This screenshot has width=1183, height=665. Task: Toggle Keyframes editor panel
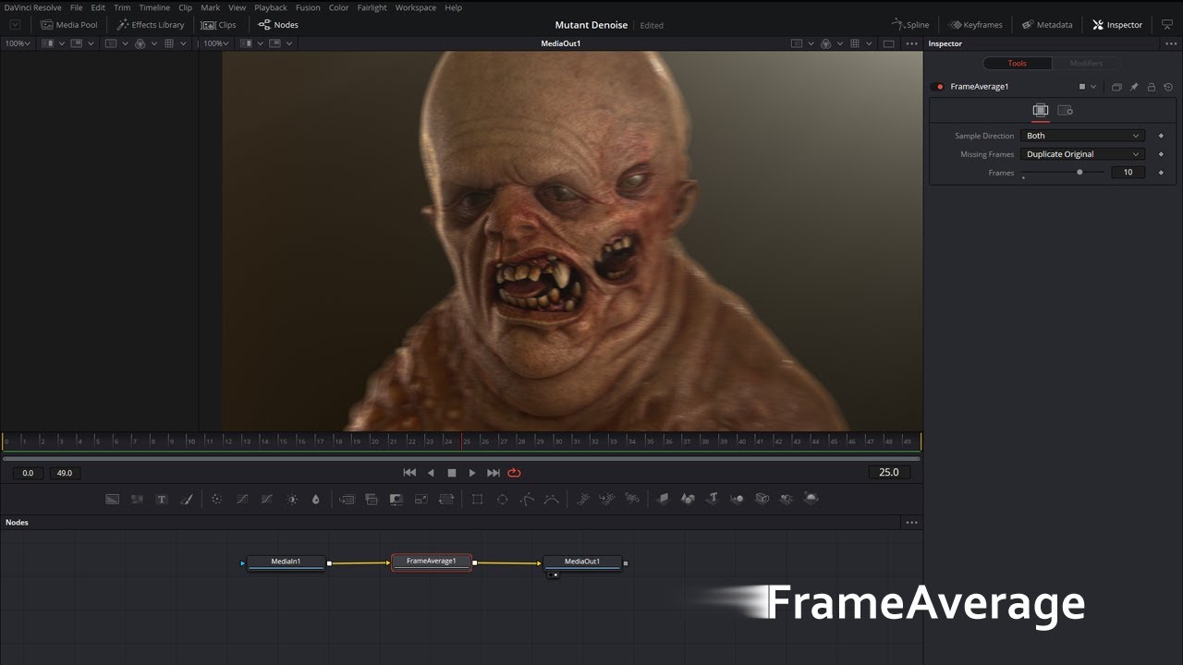975,25
